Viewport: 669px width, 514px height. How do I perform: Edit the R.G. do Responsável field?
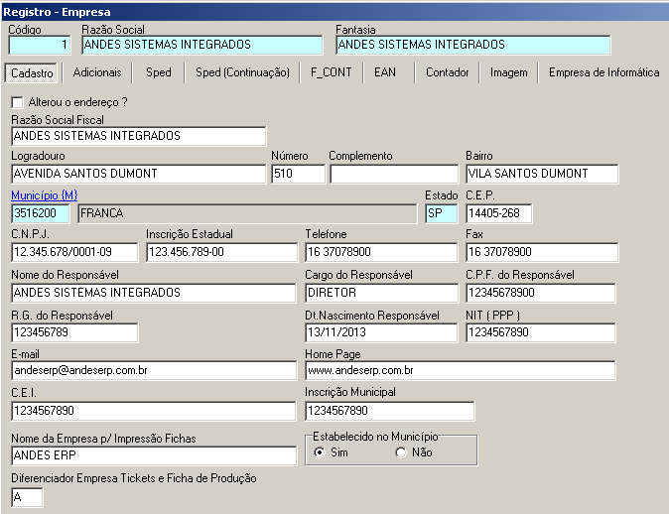pos(74,332)
